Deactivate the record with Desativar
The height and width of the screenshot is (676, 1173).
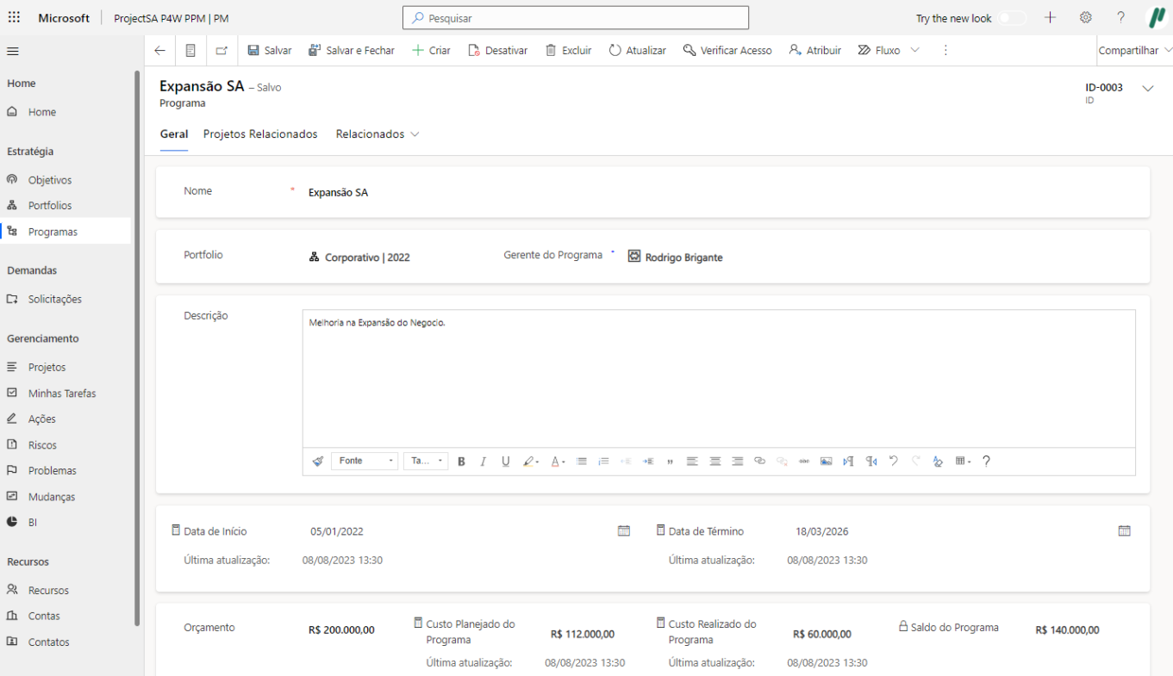pyautogui.click(x=498, y=51)
